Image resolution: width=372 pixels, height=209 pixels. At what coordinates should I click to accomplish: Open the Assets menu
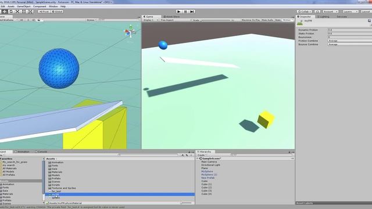11,6
